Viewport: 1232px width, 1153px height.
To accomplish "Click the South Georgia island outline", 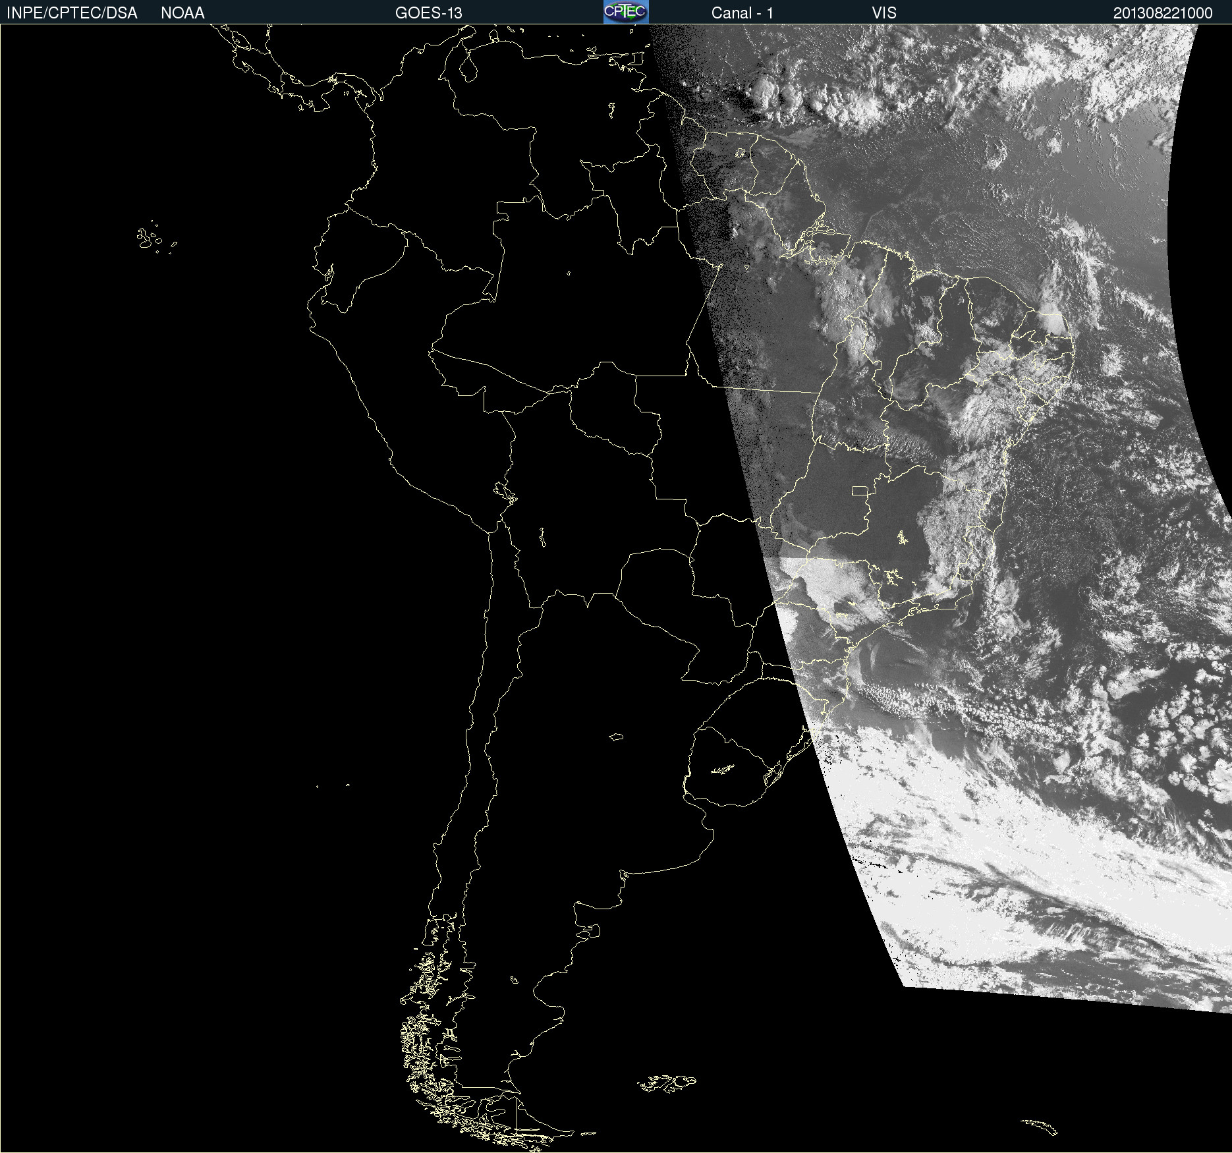I will (x=1040, y=1127).
